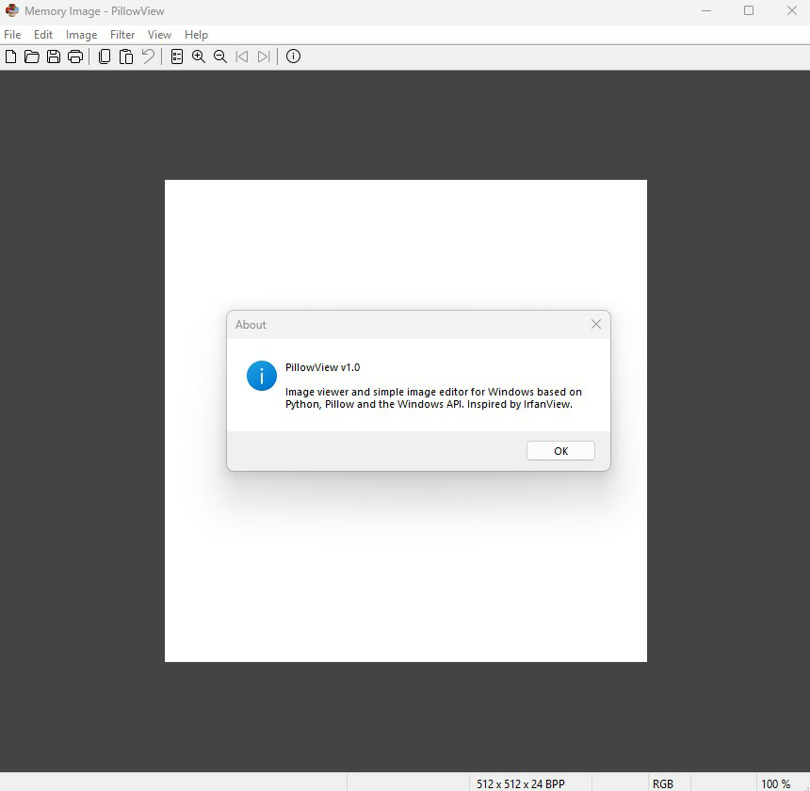
Task: Close the About dialog with X
Action: [x=595, y=324]
